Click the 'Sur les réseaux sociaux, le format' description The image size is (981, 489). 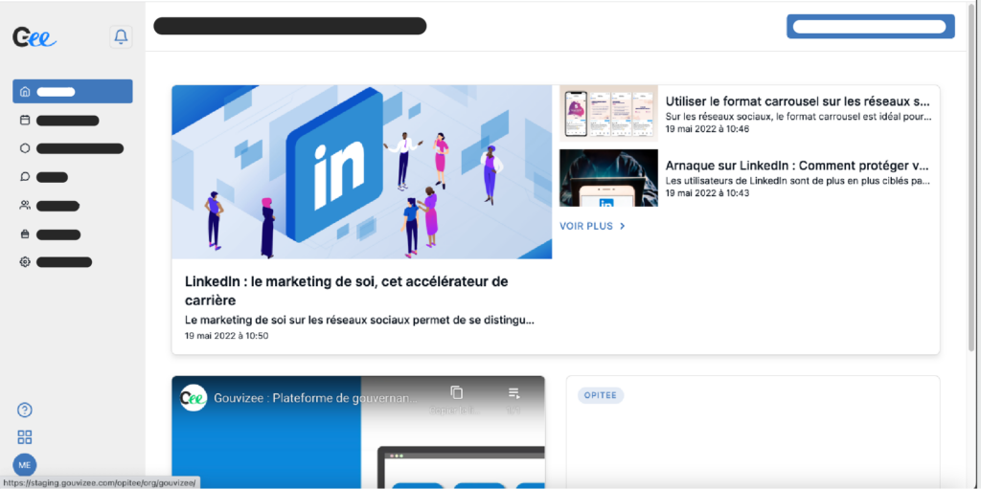(798, 117)
